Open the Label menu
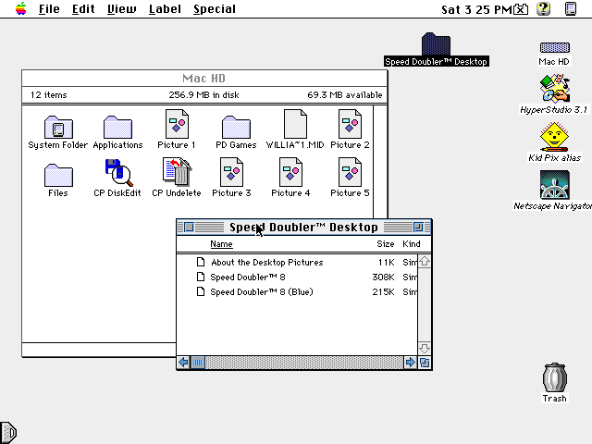This screenshot has width=592, height=444. pos(165,8)
